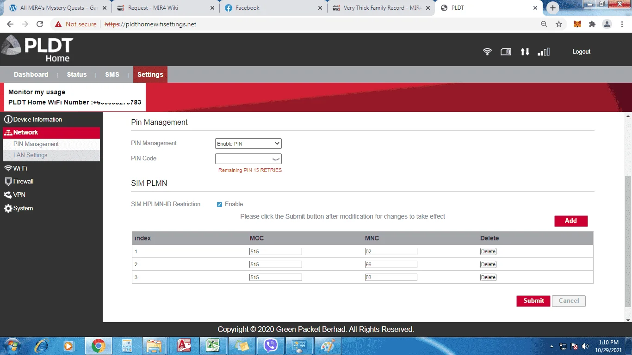Open the PIN Management dropdown
Screen dimensions: 632x355
click(248, 144)
